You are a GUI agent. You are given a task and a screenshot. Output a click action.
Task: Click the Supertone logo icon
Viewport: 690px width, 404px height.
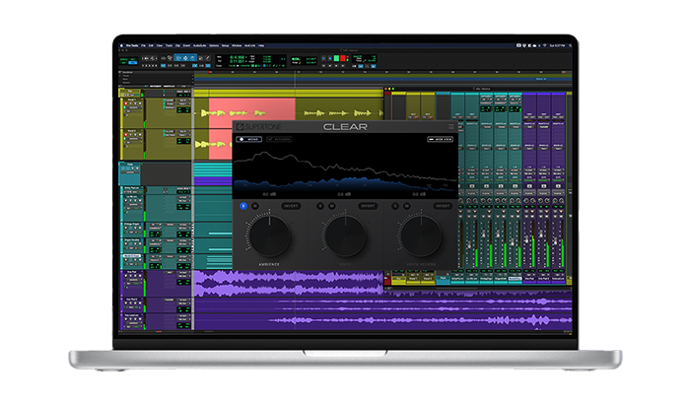(240, 127)
